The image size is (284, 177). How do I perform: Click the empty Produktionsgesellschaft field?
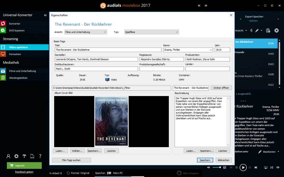[162, 69]
